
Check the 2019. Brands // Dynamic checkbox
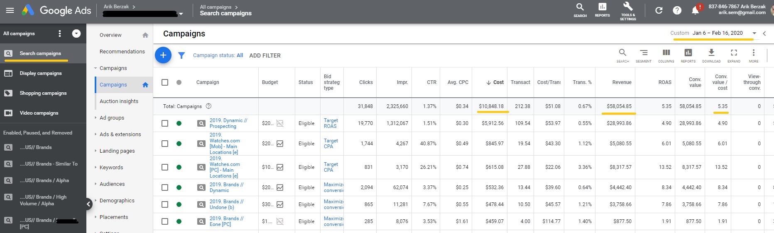tap(165, 187)
